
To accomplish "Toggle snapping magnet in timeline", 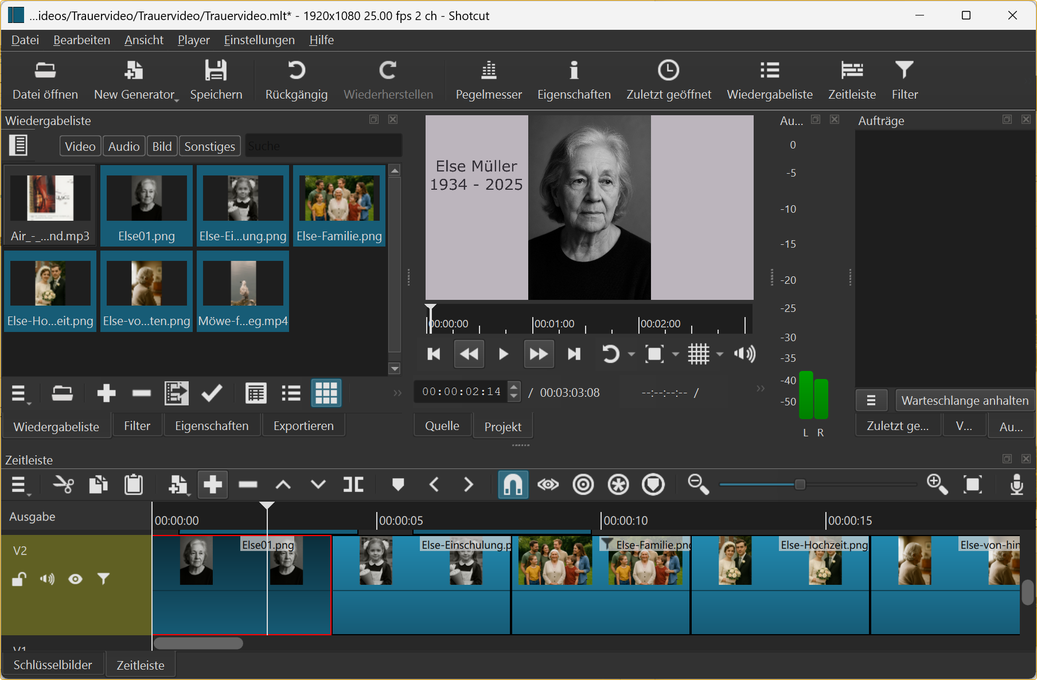I will tap(512, 485).
